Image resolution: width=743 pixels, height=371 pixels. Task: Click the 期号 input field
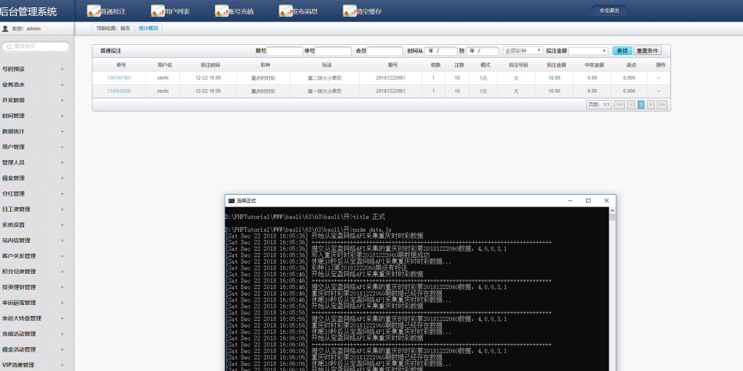click(x=284, y=51)
